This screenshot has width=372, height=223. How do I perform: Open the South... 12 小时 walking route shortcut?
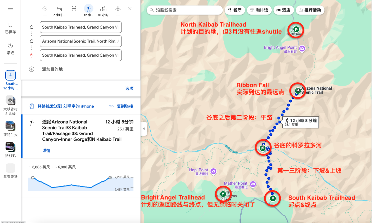coord(10,80)
